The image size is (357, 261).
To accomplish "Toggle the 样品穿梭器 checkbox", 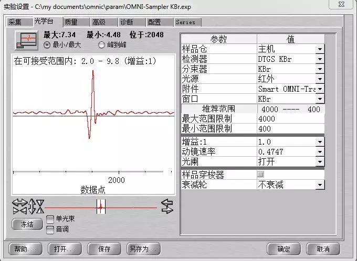I will tap(260, 174).
